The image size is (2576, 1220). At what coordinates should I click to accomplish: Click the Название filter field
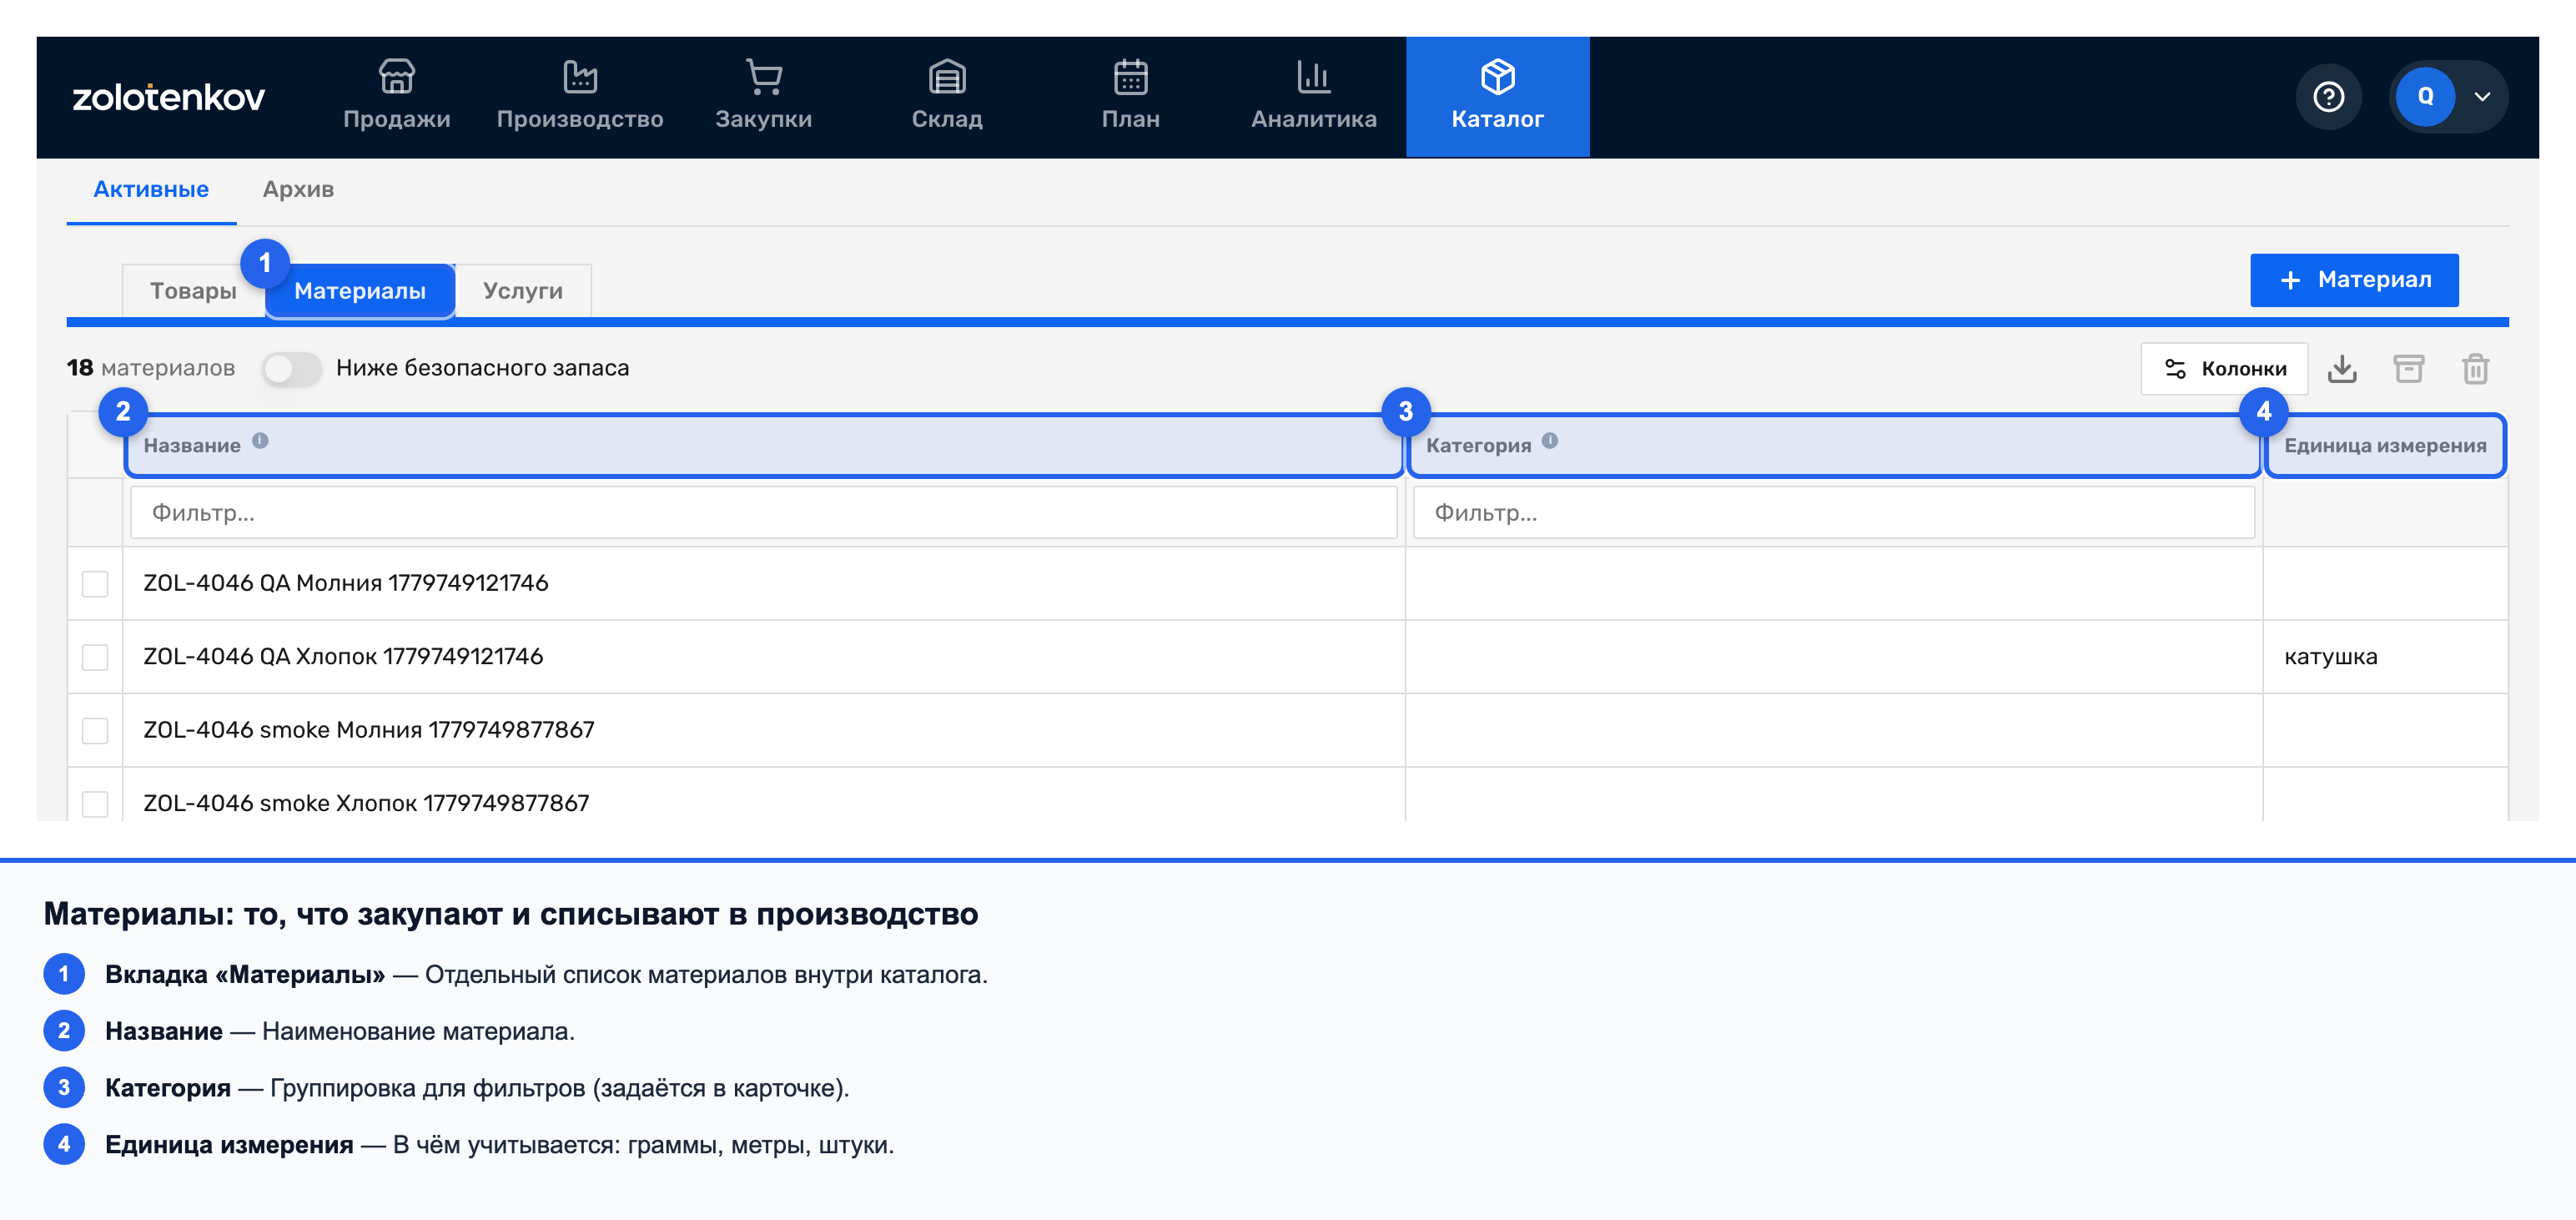(764, 513)
